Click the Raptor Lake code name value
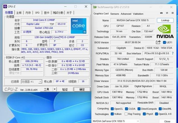The height and width of the screenshot is (123, 178). (33, 24)
